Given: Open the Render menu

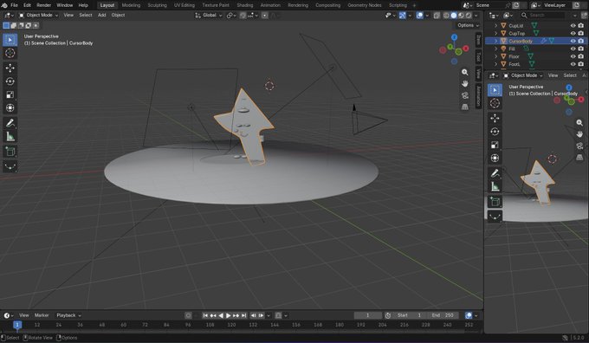Looking at the screenshot, I should coord(43,5).
